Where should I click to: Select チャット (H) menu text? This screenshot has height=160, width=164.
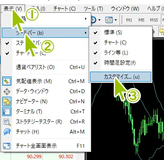tap(27, 132)
